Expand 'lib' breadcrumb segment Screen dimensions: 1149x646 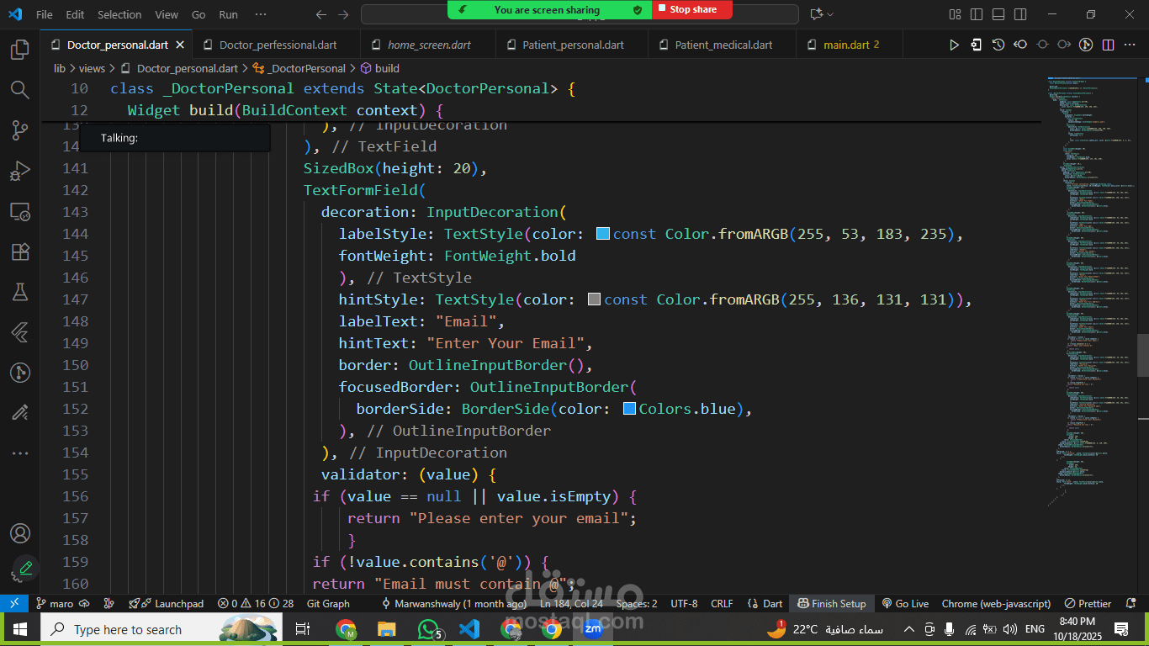[60, 68]
